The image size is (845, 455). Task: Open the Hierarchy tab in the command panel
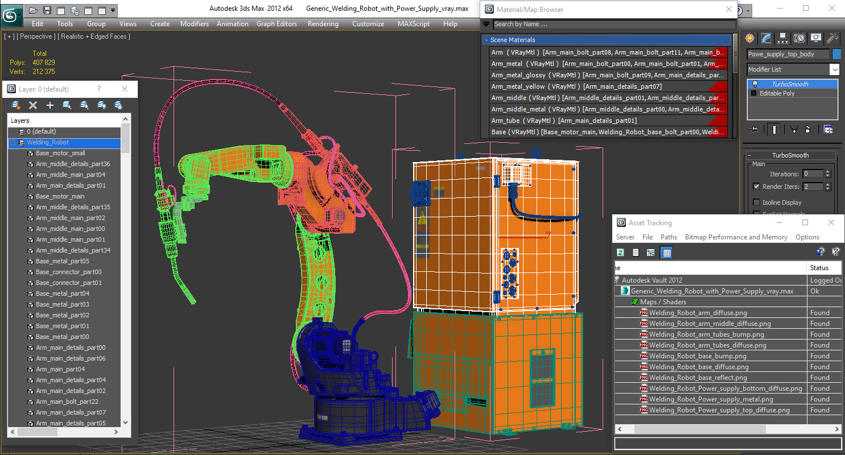[783, 38]
